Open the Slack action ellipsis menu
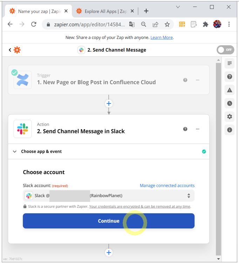 (x=198, y=129)
